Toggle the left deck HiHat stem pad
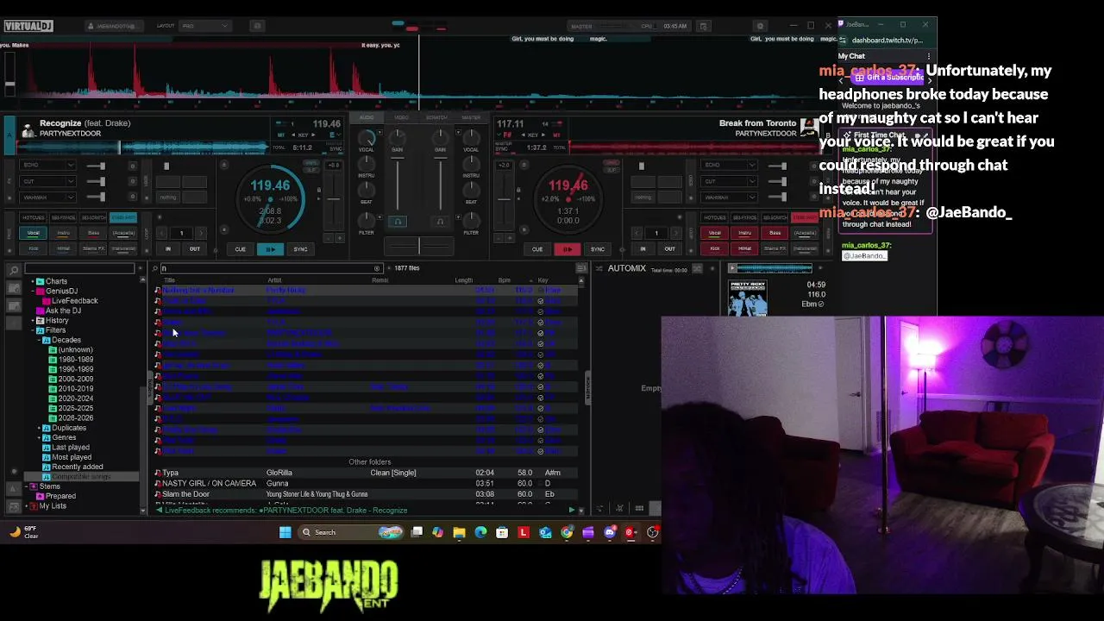Screen dimensions: 1104x621 [x=64, y=248]
